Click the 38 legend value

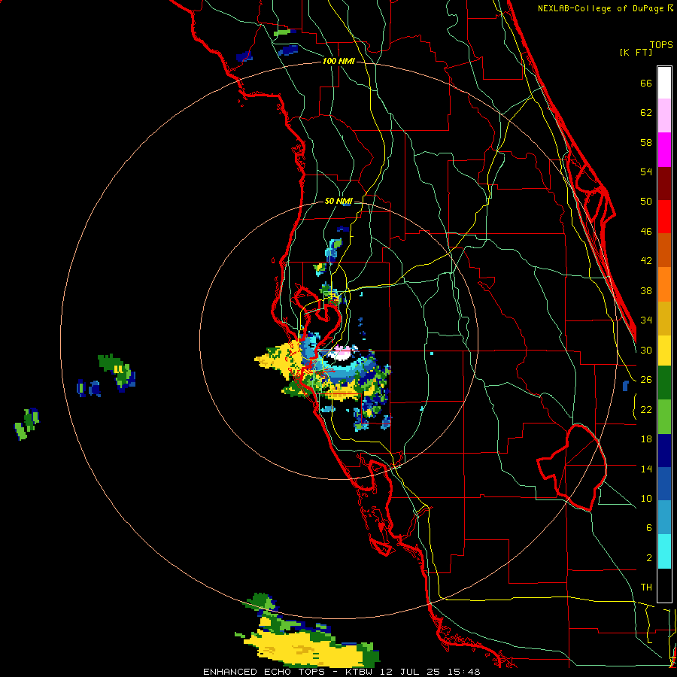point(646,290)
